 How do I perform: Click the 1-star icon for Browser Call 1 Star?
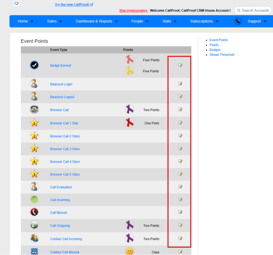(x=34, y=123)
